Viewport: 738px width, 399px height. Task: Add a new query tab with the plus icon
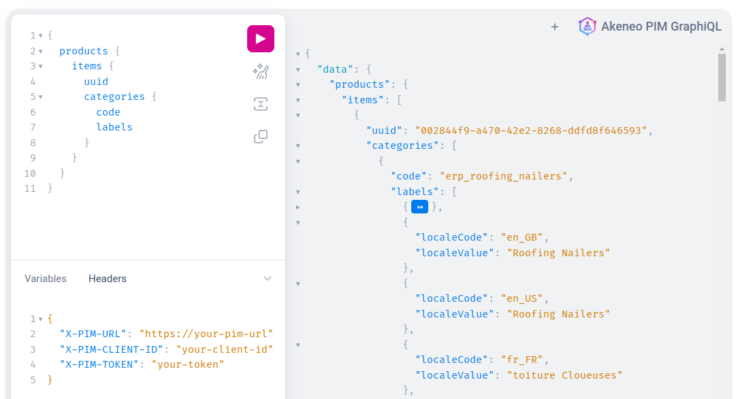coord(554,27)
